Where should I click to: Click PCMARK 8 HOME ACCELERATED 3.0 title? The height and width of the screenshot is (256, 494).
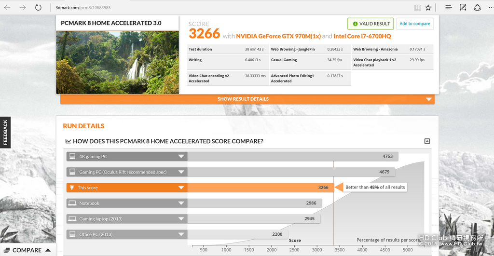tap(111, 23)
